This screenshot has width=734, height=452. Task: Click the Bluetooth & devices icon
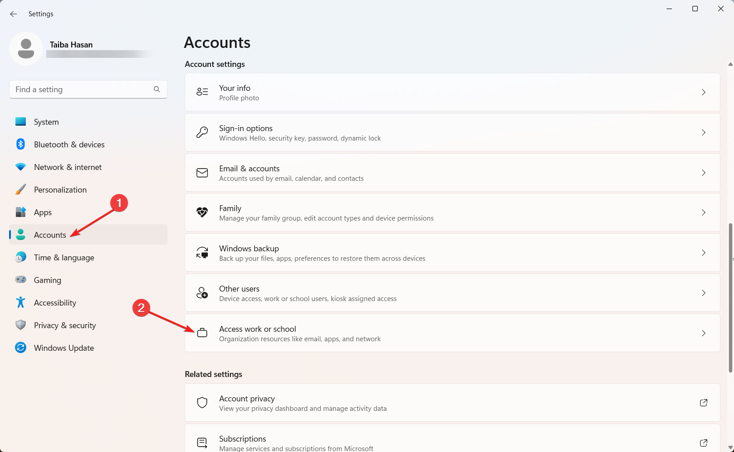click(20, 144)
